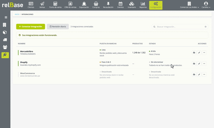The width and height of the screenshot is (214, 128).
Task: Open the Compras module
Action: click(96, 5)
